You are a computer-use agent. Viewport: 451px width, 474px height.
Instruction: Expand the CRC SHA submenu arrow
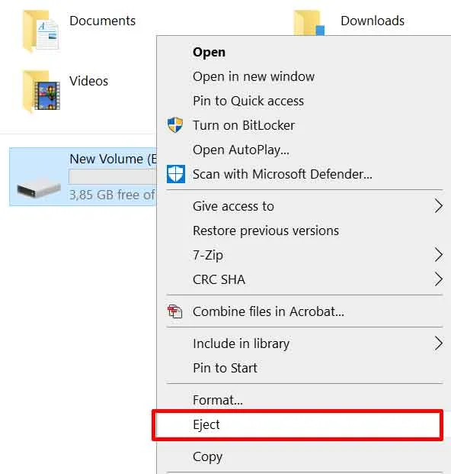coord(438,279)
